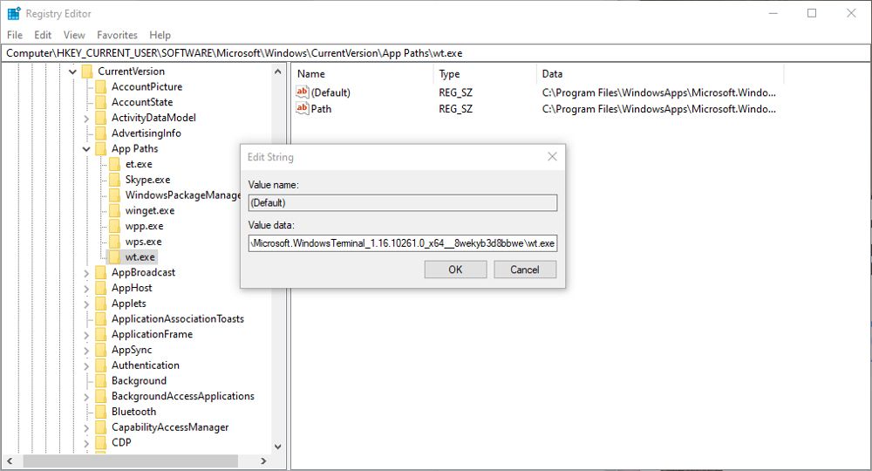Expand the BackgroundAccessApplications node
Image resolution: width=872 pixels, height=471 pixels.
click(x=86, y=397)
